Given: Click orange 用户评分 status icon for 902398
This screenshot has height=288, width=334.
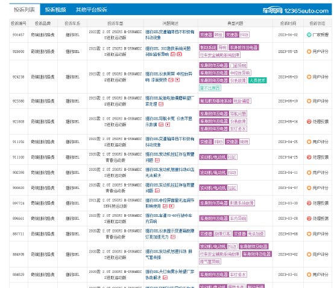Looking at the screenshot, I should pyautogui.click(x=309, y=172).
